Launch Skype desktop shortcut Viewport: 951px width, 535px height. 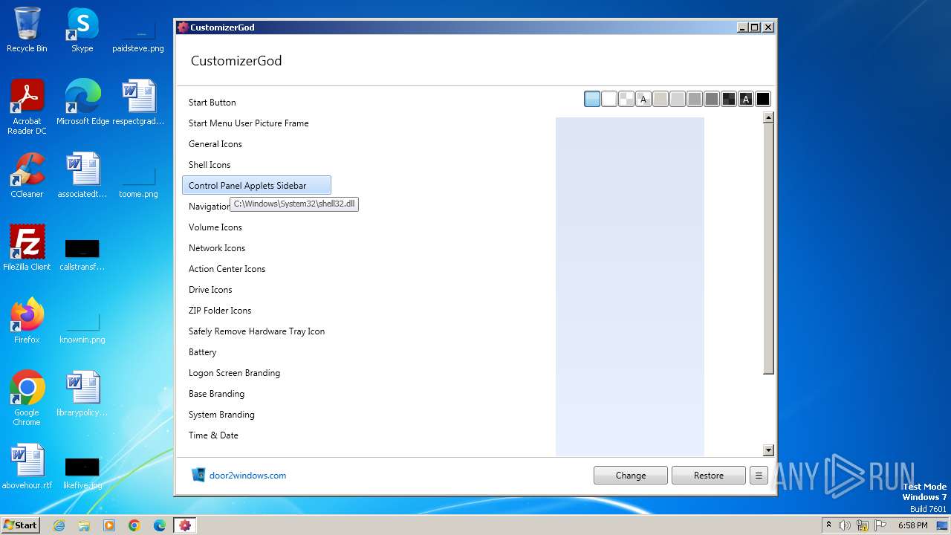82,30
